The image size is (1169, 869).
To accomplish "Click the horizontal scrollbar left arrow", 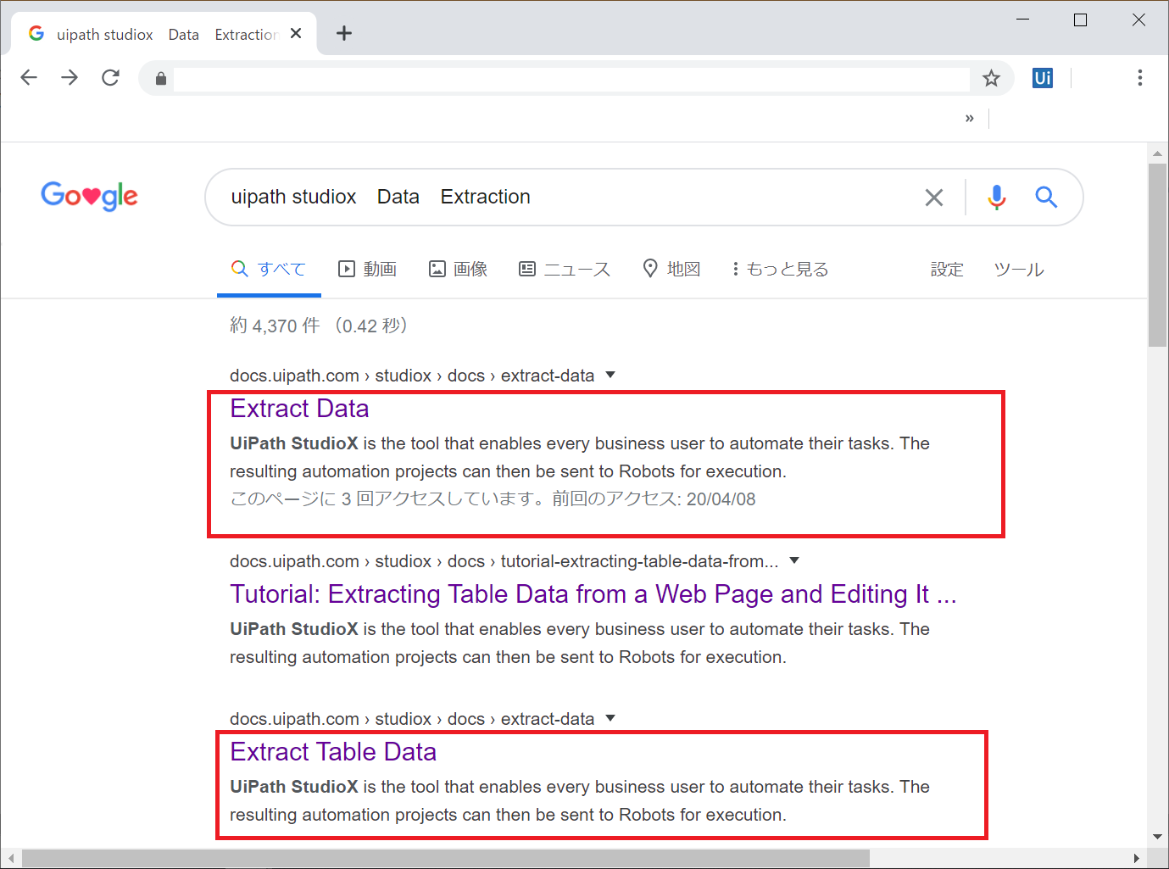I will [11, 858].
